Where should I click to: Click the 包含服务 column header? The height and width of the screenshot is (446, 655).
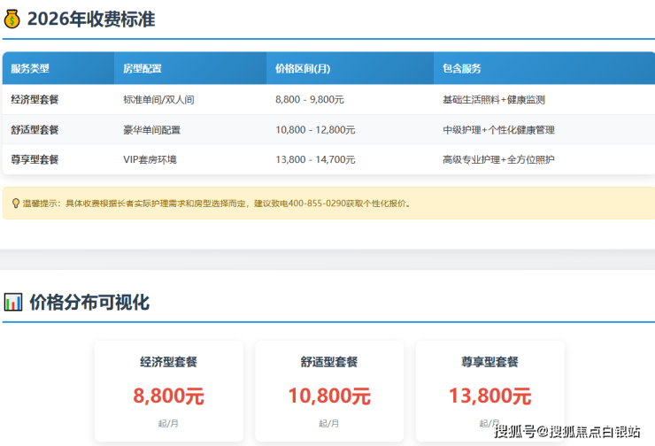tap(461, 68)
